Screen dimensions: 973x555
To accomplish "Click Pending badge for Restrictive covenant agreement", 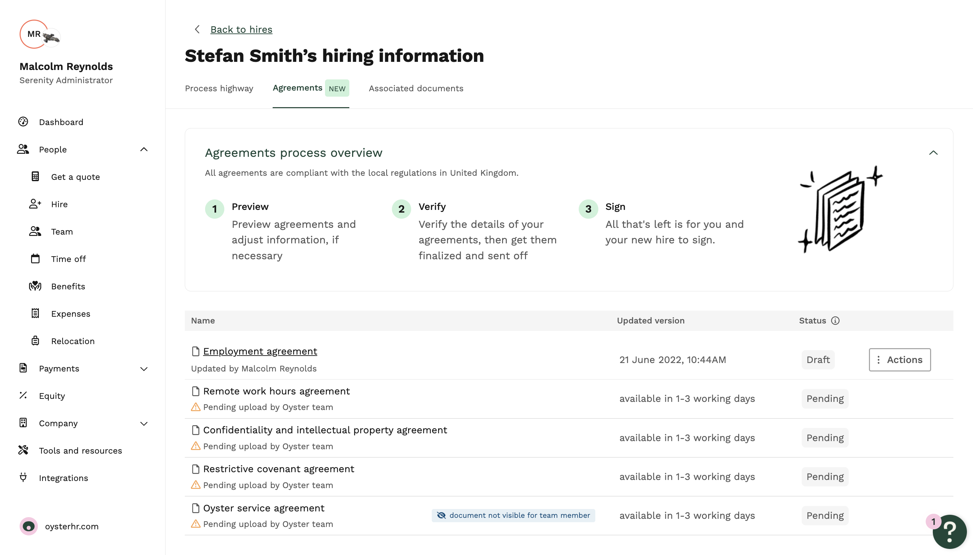I will coord(825,477).
